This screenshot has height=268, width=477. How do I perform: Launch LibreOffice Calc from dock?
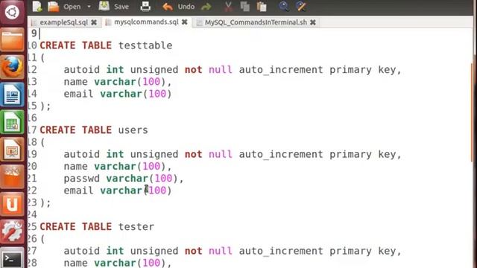[12, 122]
